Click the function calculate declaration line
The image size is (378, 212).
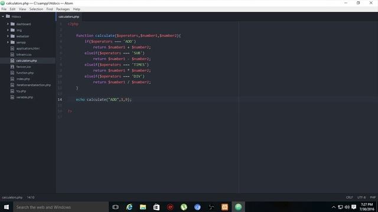click(x=128, y=35)
